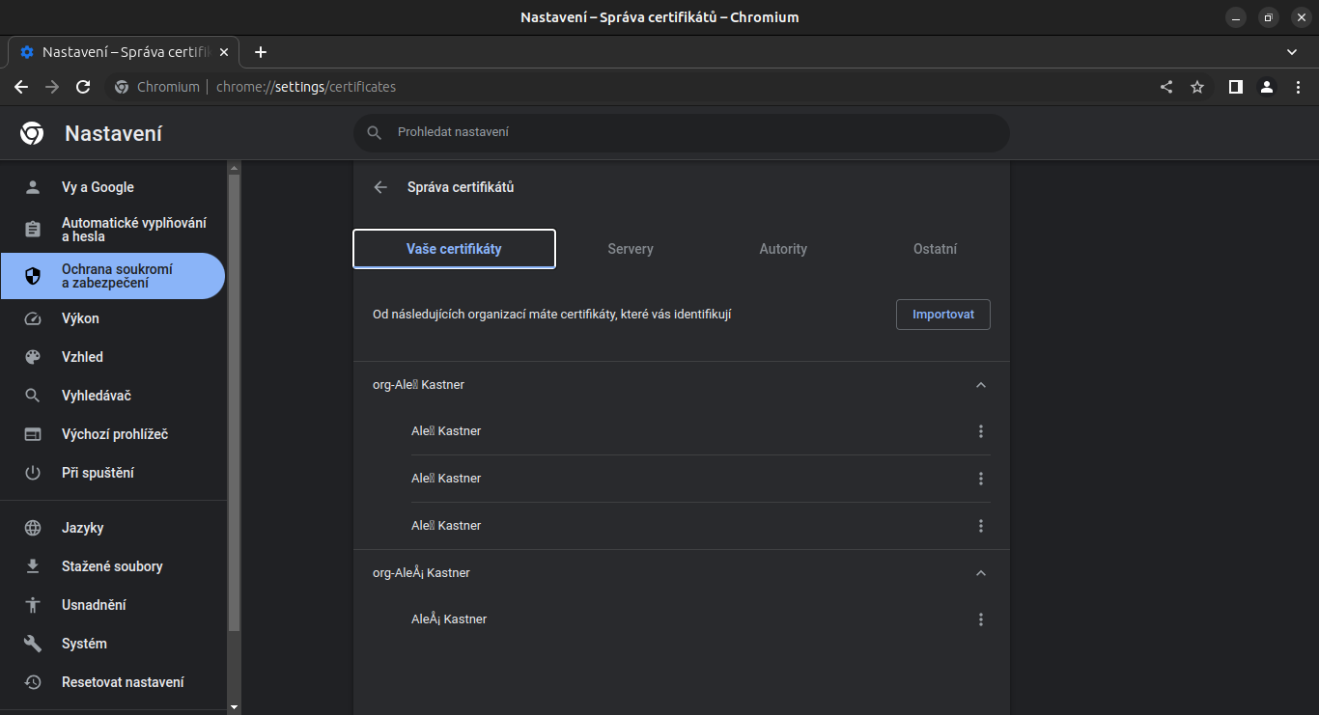Go to Stažené soubory settings section
The image size is (1319, 715).
coord(112,566)
